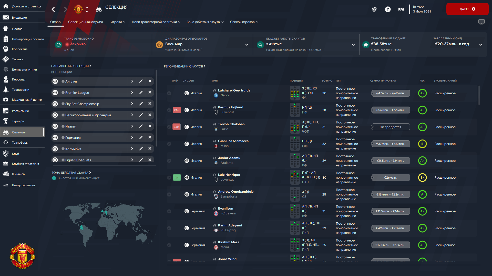Open Rasmus Højlund player profile
Screen dimensions: 492x276
[231, 107]
